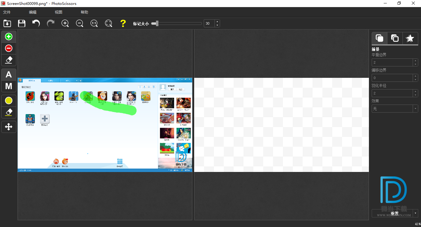Fit image to window with zoom-fit icon

[x=108, y=23]
